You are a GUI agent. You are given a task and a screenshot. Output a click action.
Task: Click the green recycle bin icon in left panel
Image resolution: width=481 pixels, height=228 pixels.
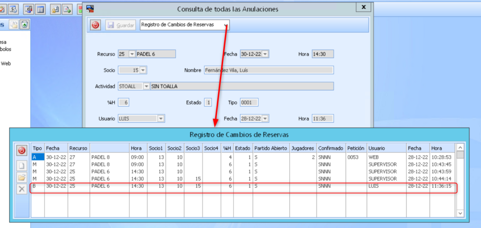pyautogui.click(x=24, y=25)
